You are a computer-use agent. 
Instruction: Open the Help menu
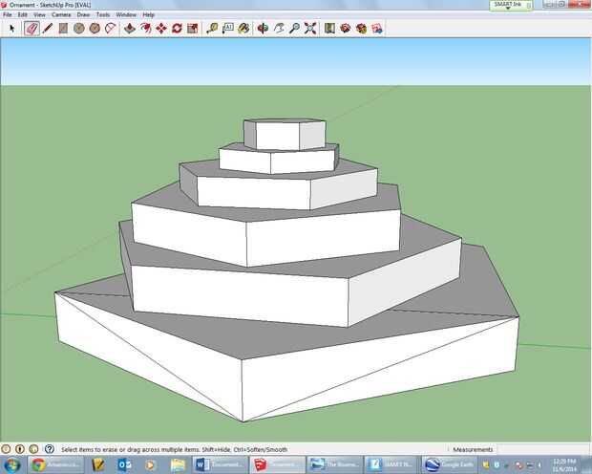(x=149, y=14)
